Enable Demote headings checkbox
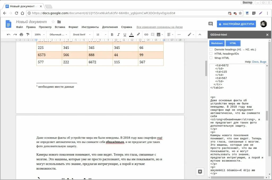 click(211, 49)
